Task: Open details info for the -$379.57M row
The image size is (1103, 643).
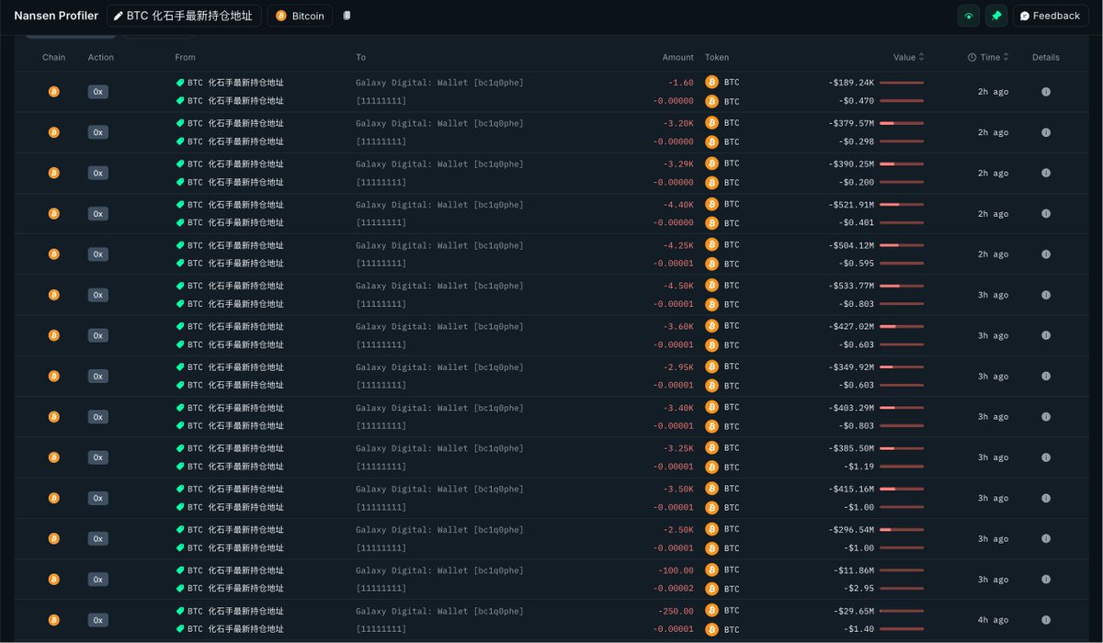Action: coord(1045,132)
